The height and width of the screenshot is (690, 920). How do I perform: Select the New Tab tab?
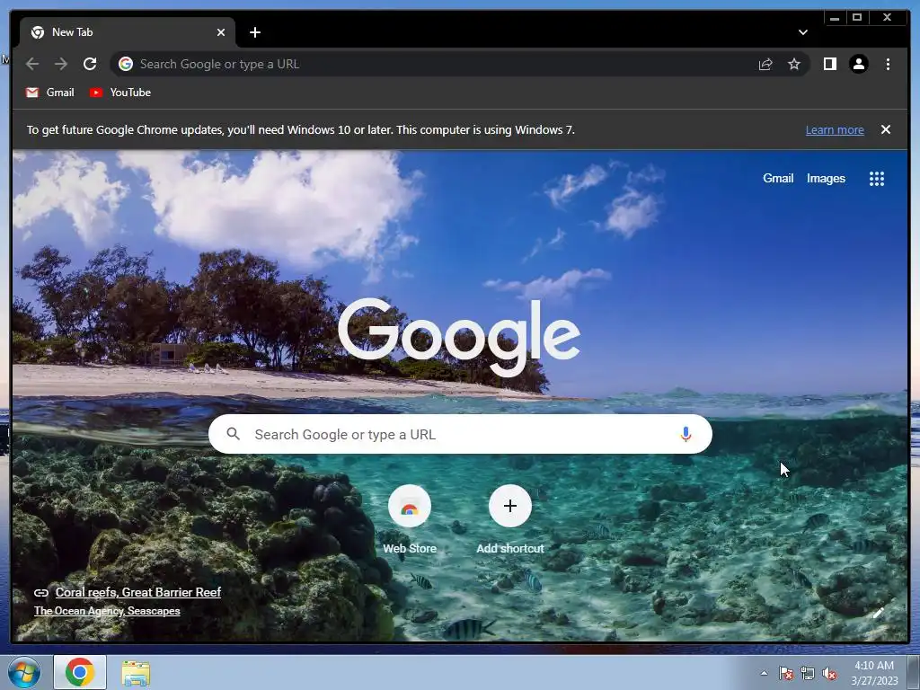point(128,32)
